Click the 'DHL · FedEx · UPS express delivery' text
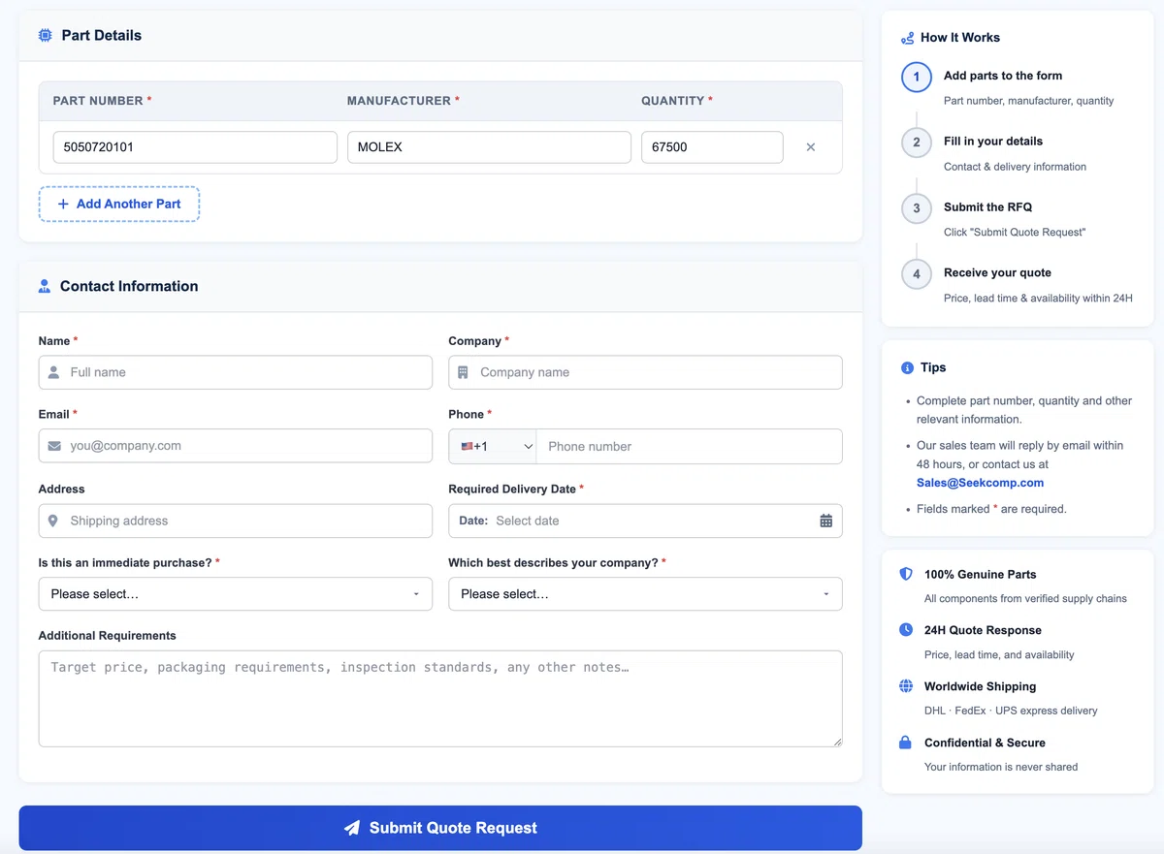Screen dimensions: 1164x854 (1011, 711)
